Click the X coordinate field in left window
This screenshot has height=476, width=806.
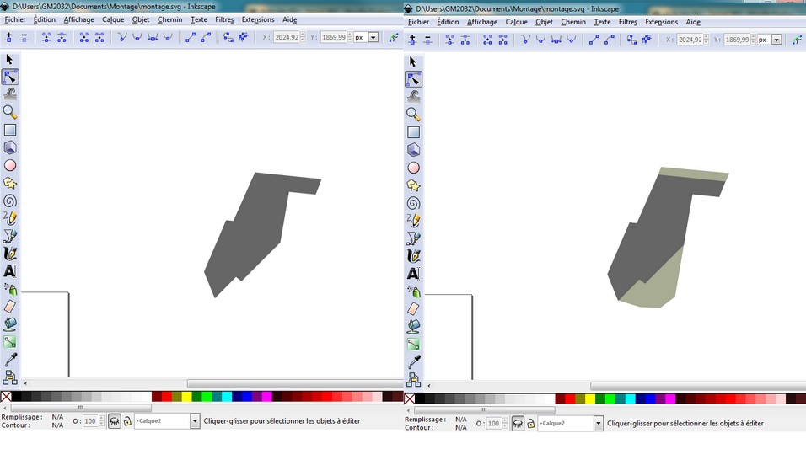(287, 37)
